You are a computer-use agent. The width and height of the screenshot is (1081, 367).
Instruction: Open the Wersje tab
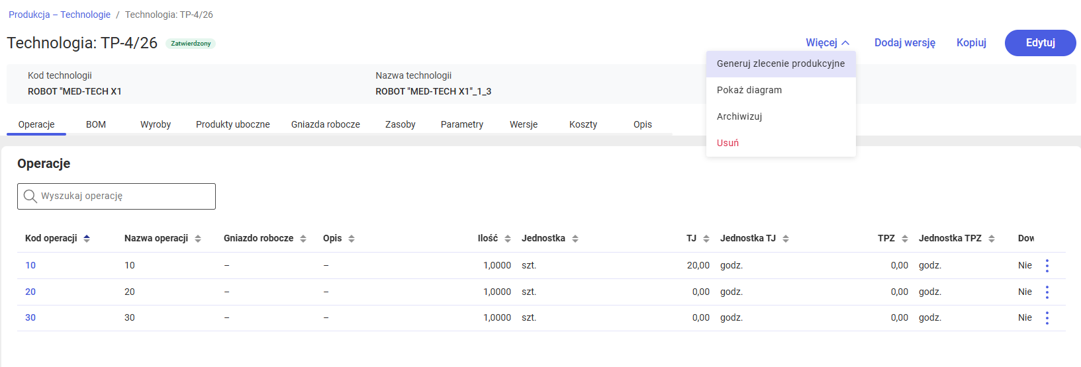[524, 124]
